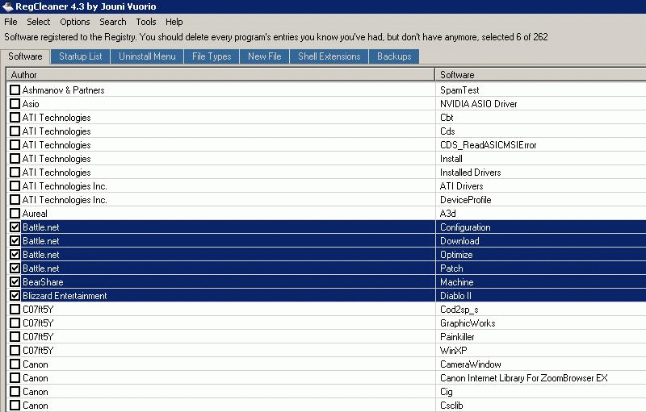Switch to the New File tab

point(265,56)
